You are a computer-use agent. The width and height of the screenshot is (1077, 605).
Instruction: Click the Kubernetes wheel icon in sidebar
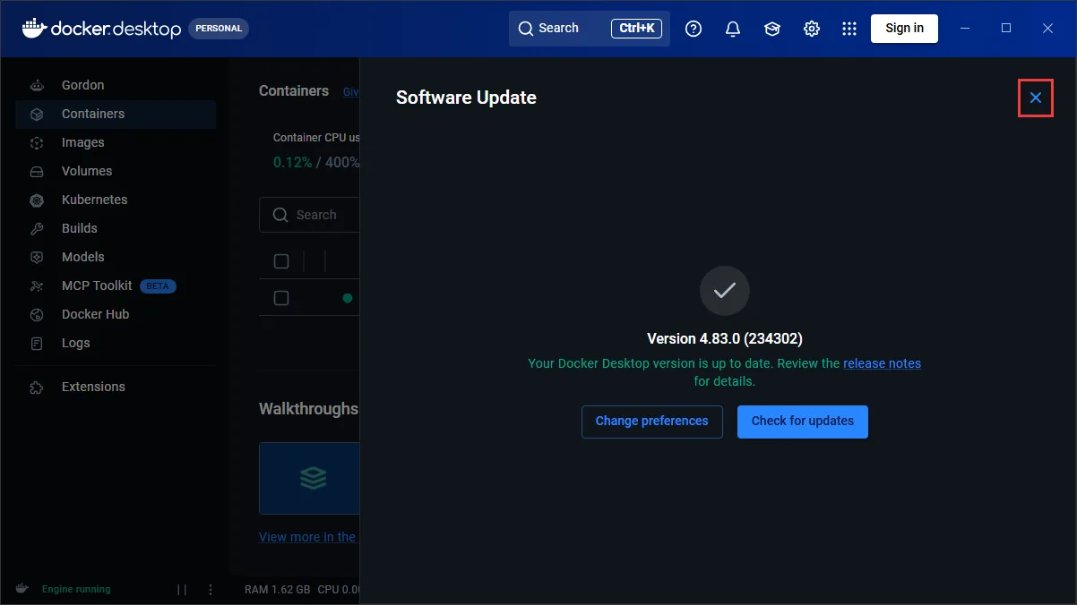(x=37, y=200)
